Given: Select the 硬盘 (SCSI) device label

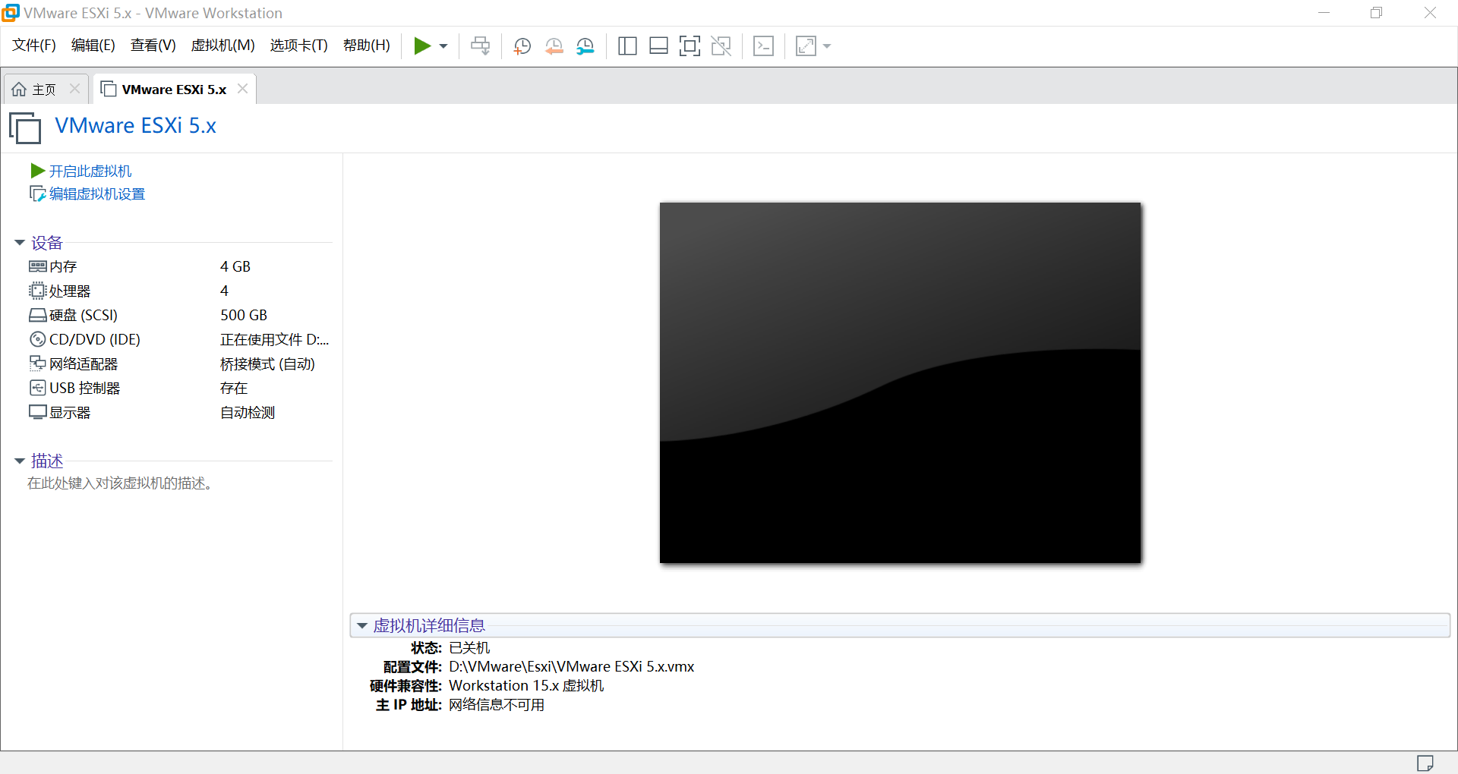Looking at the screenshot, I should (84, 315).
